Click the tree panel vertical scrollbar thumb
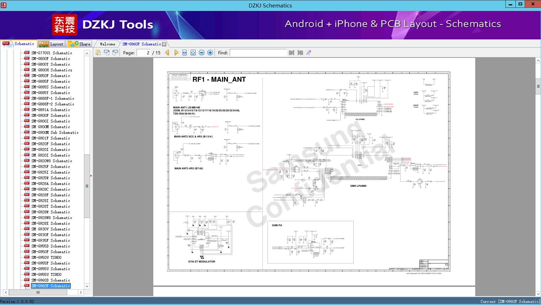The height and width of the screenshot is (305, 541). pyautogui.click(x=87, y=186)
